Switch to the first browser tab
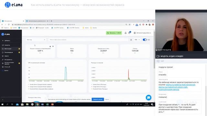The width and height of the screenshot is (207, 116). 13,21
